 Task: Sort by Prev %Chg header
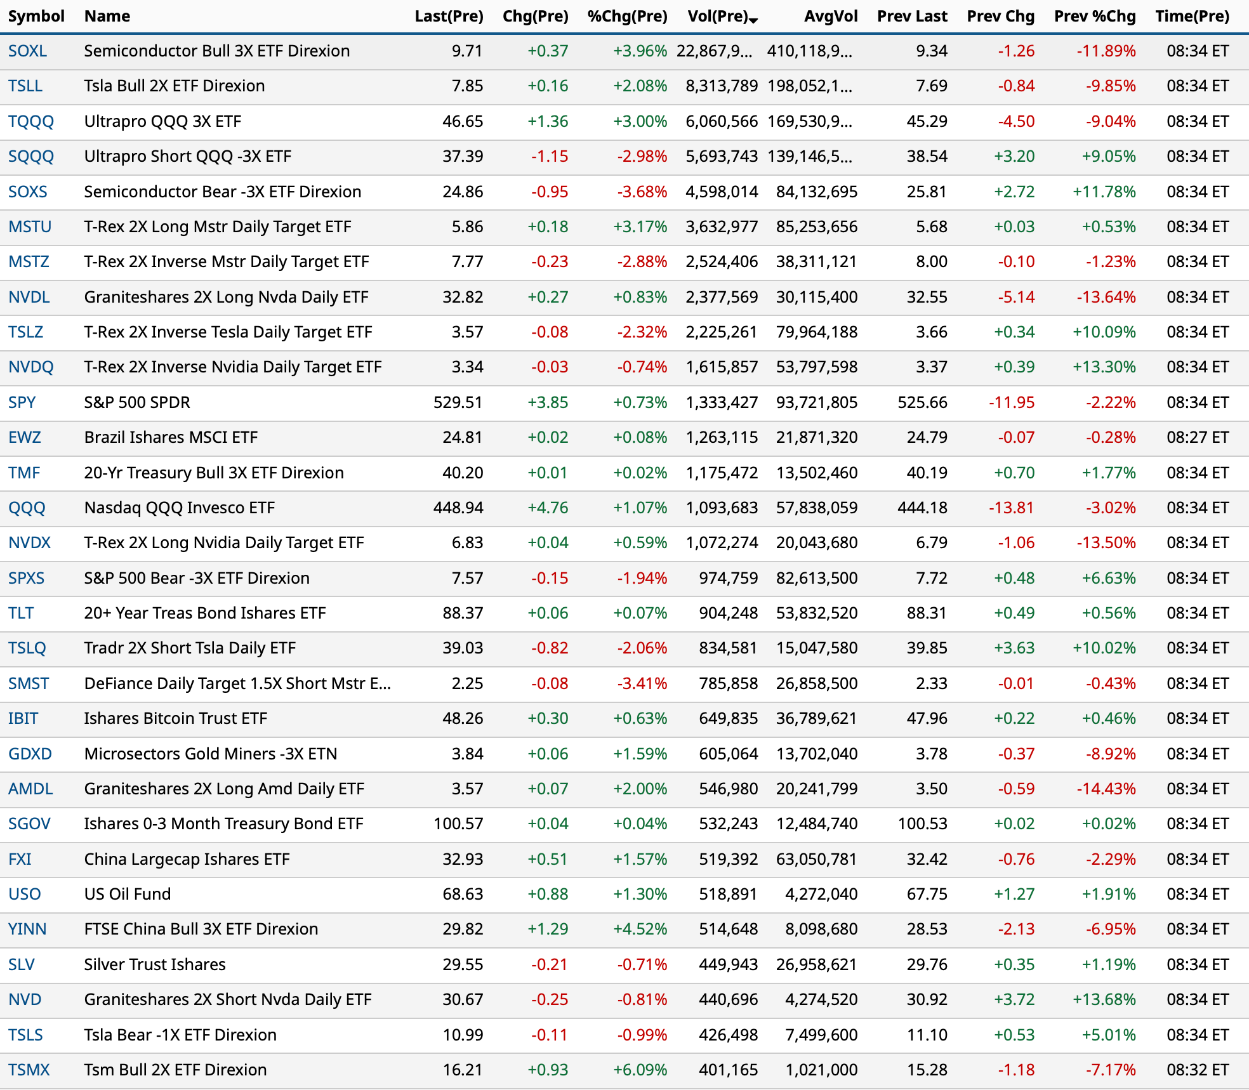[x=1094, y=16]
